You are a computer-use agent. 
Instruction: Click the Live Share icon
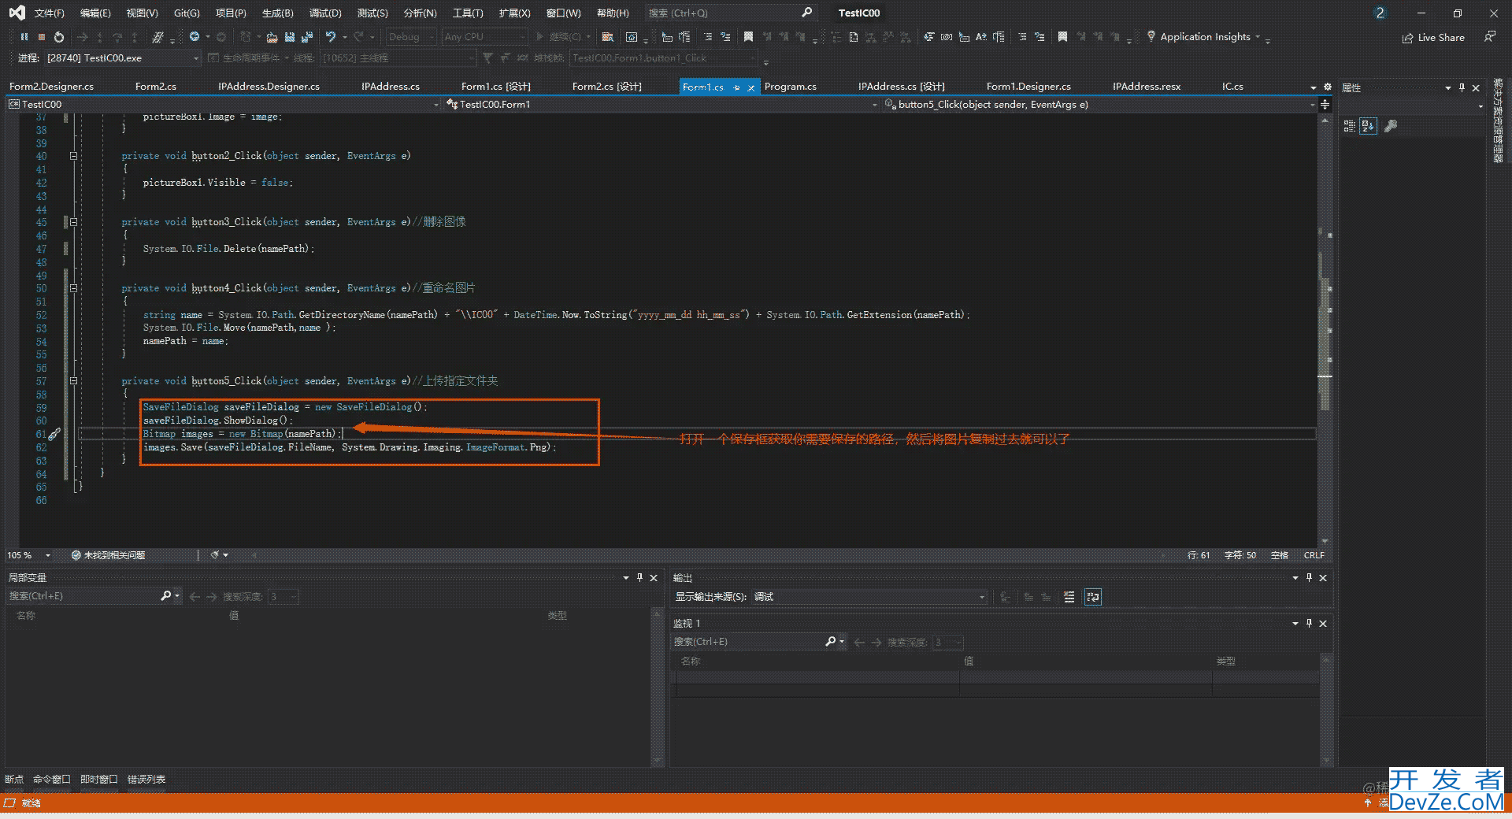1407,38
